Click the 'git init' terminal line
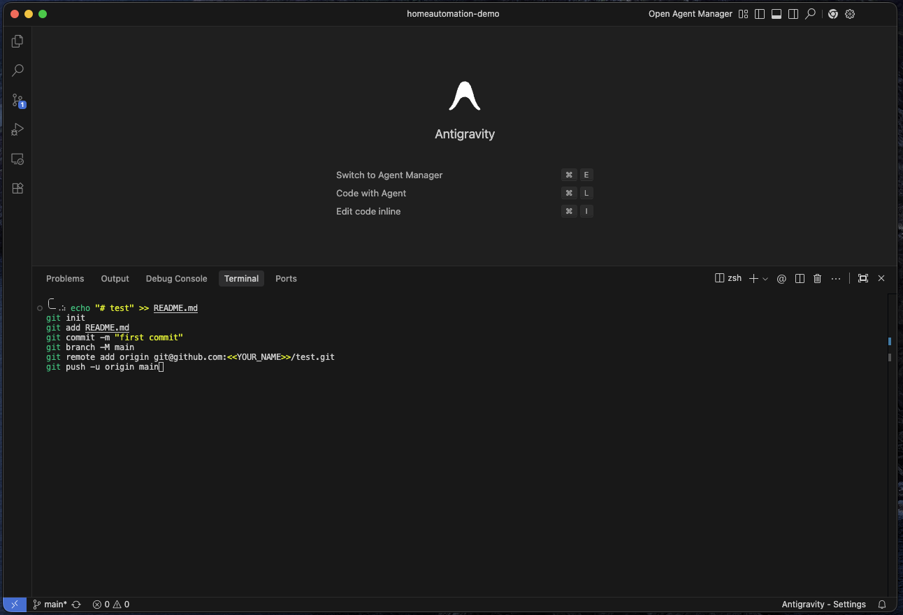The width and height of the screenshot is (903, 615). point(66,318)
